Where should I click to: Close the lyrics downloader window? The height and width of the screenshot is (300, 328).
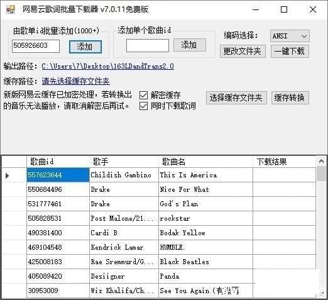point(313,9)
